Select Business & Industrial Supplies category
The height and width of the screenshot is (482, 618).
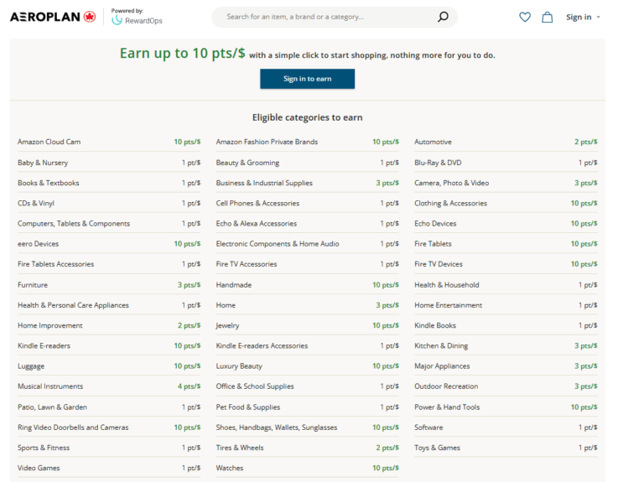pos(264,183)
